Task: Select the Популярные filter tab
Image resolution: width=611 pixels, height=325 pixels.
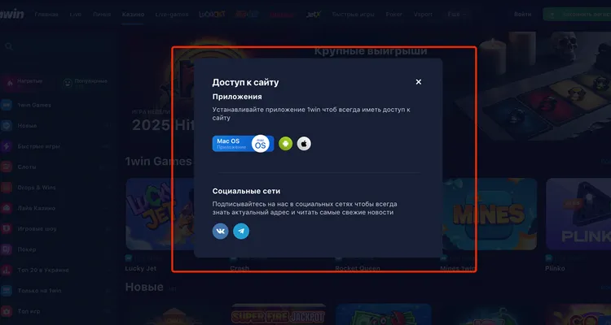Action: (86, 82)
